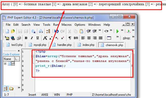
Task: Cut selection with scissors icon
Action: click(69, 31)
